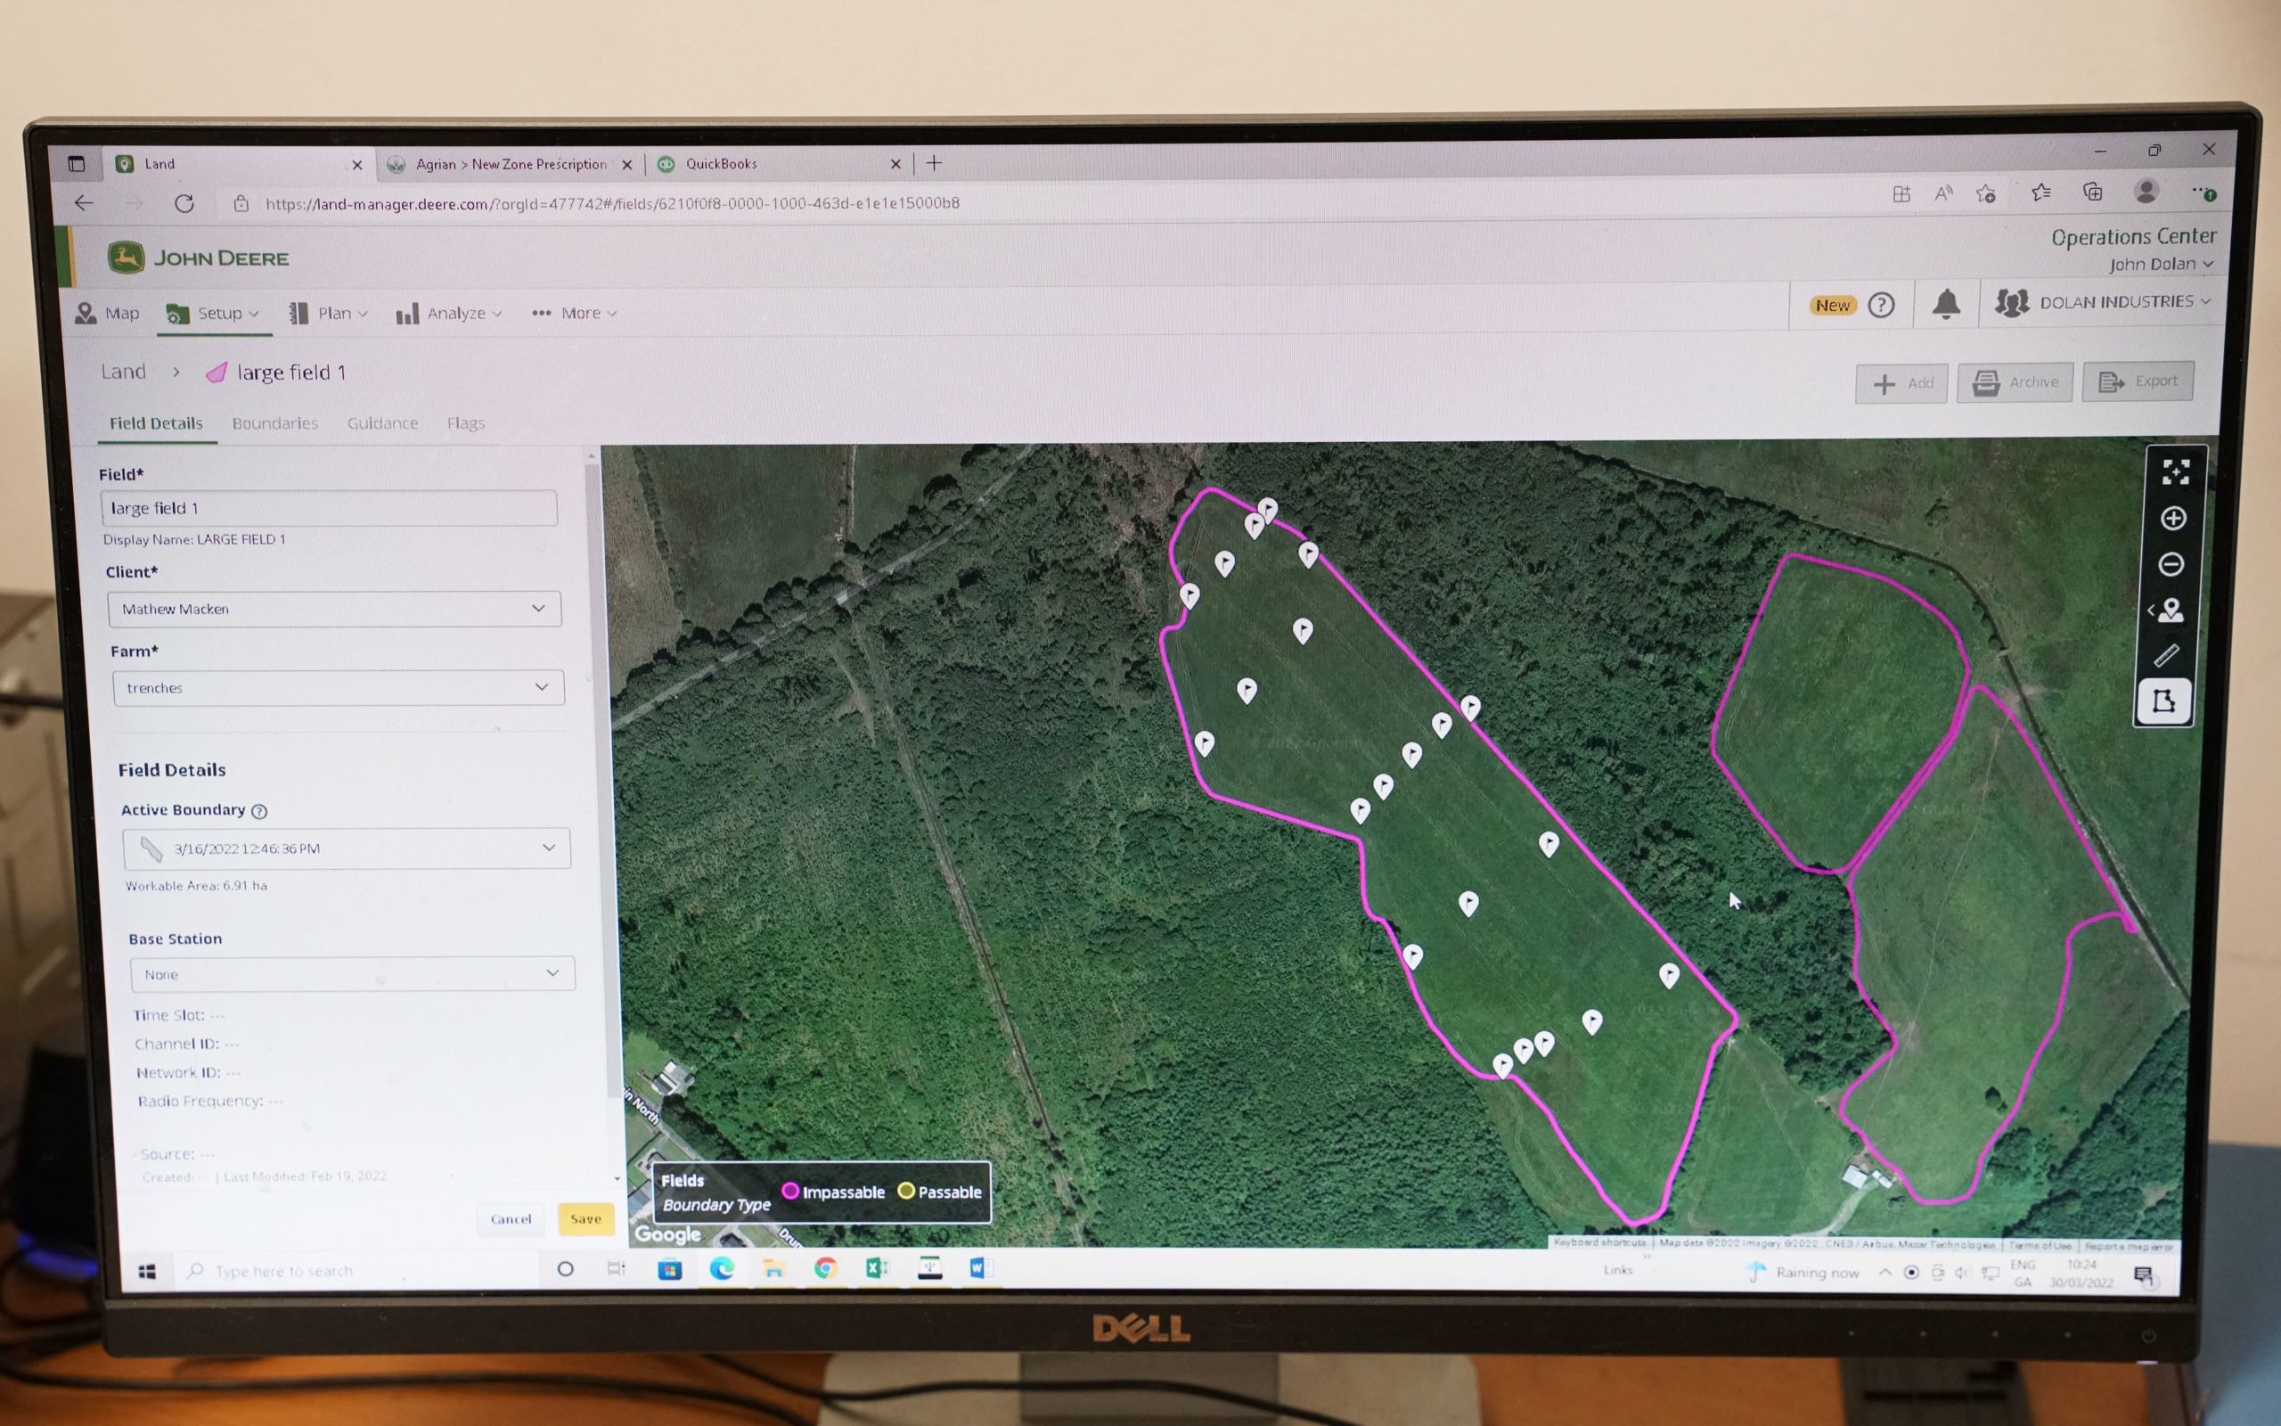Screen dimensions: 2281x1426
Task: Open the Windows Start menu
Action: [147, 1273]
